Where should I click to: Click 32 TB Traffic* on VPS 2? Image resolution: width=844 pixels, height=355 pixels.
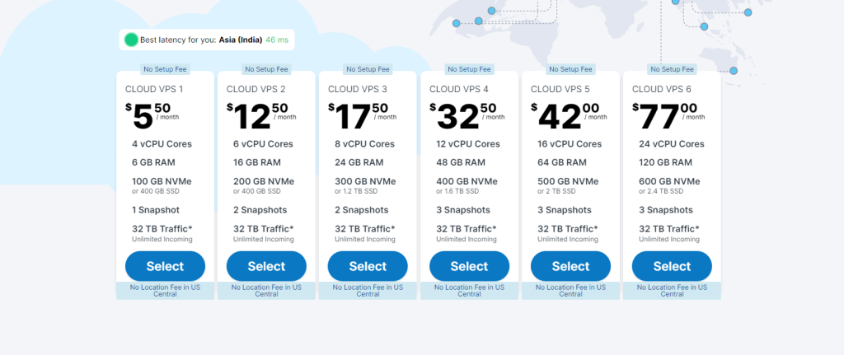coord(263,229)
